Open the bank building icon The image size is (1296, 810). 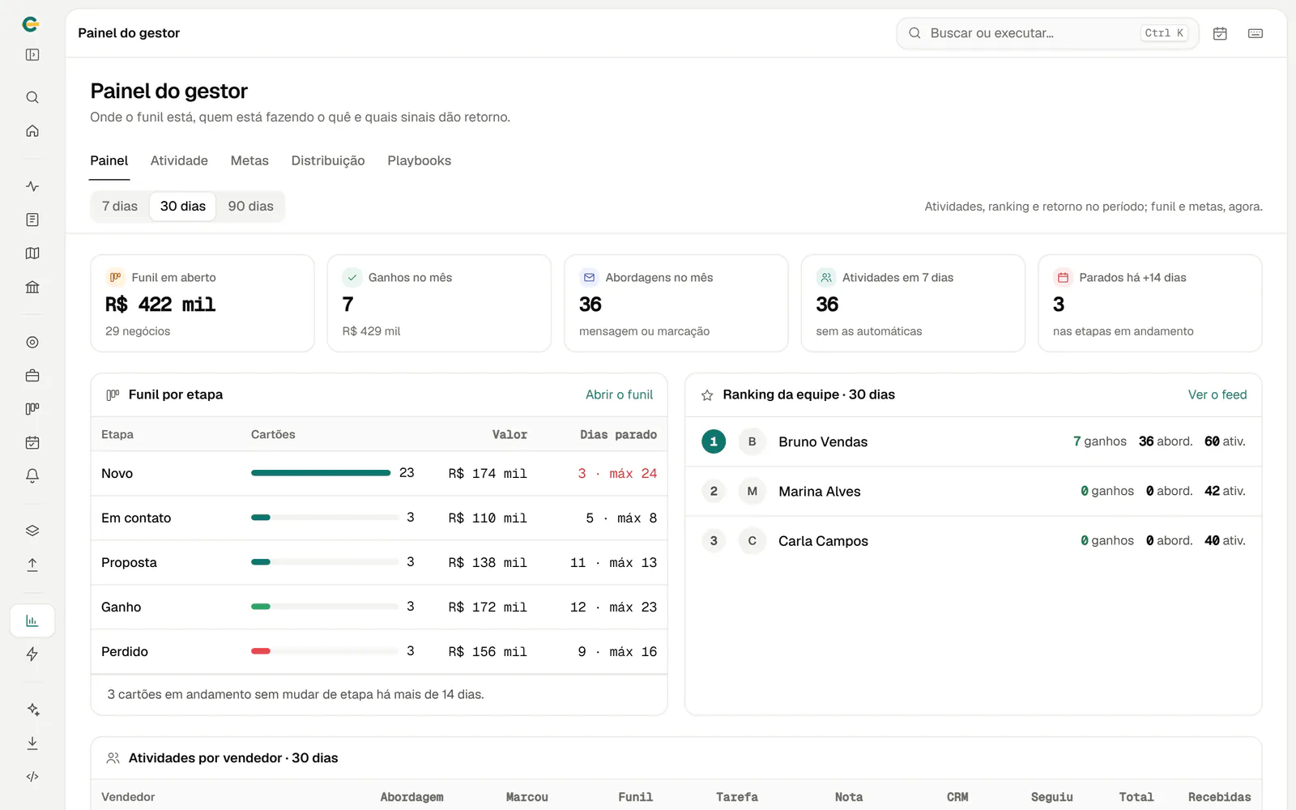tap(32, 287)
